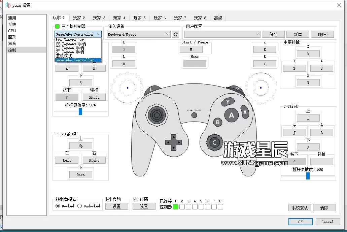The width and height of the screenshot is (347, 232).
Task: Click the 保存 save profile button
Action: (x=273, y=34)
